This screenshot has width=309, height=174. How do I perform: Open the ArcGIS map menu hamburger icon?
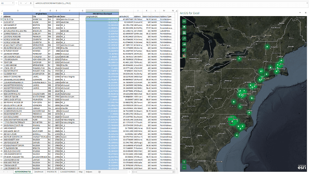point(184,21)
